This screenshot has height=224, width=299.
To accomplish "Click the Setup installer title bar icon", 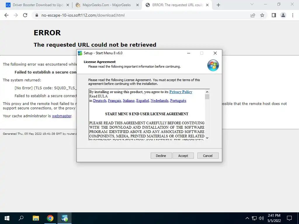I will coord(80,53).
